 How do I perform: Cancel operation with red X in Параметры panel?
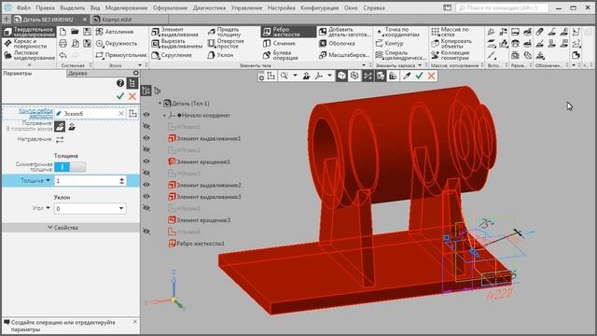pyautogui.click(x=132, y=96)
